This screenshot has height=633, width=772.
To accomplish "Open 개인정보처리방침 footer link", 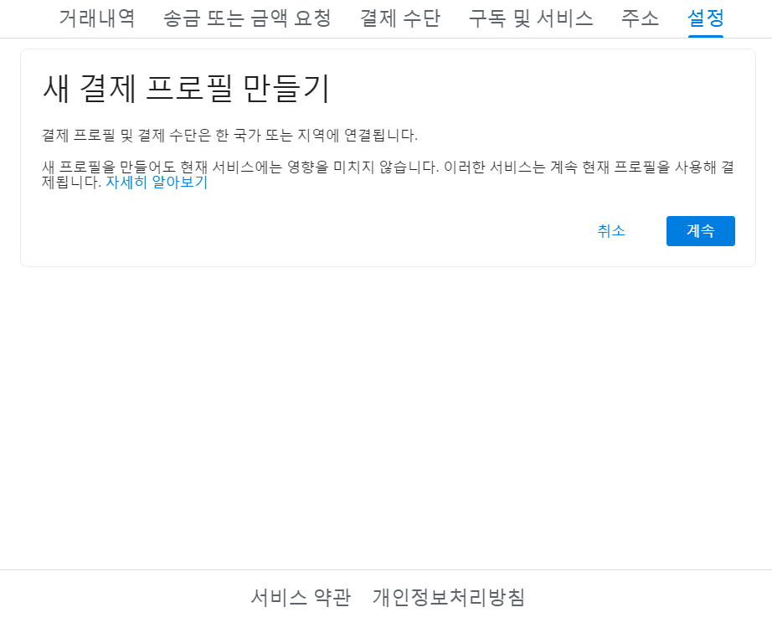I will [449, 598].
